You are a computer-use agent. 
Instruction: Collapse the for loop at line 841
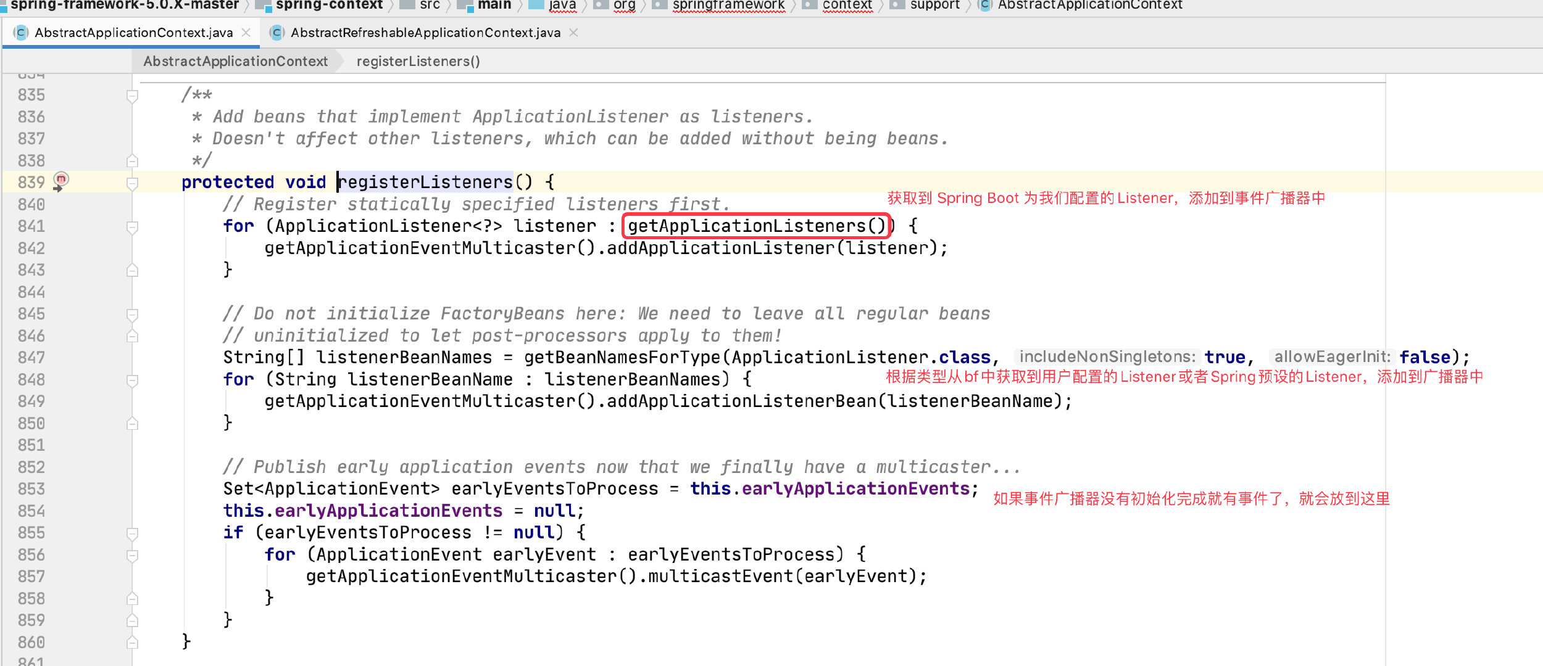click(132, 227)
